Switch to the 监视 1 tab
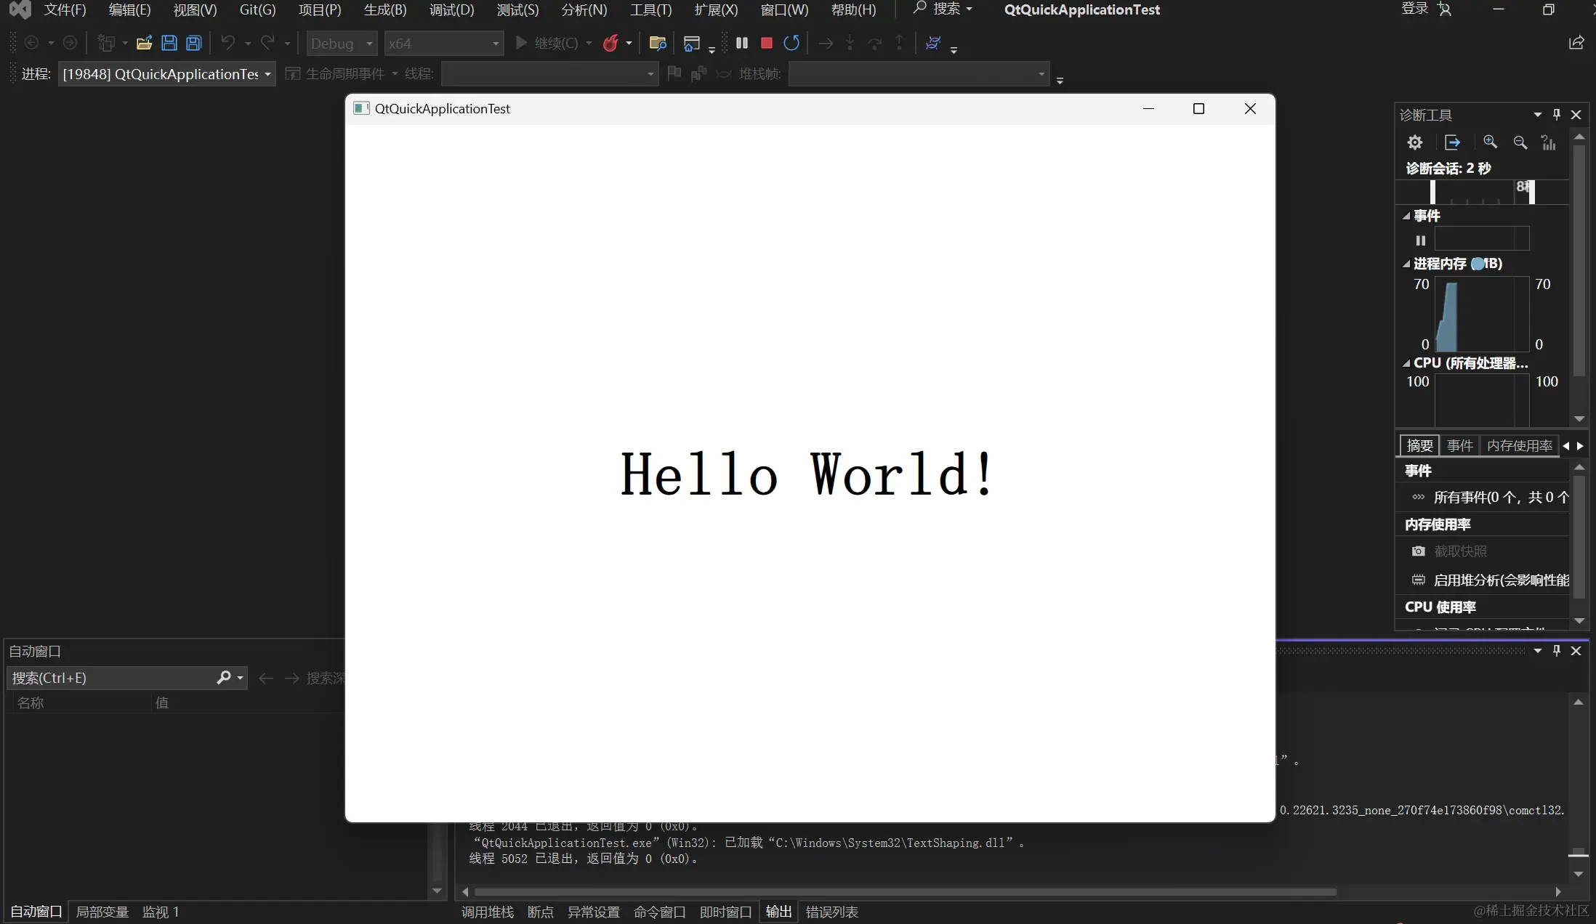 (x=161, y=912)
